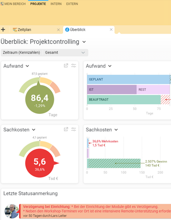171x220 pixels.
Task: Click the GEPLANT bar in Aufwand chart
Action: pos(128,79)
